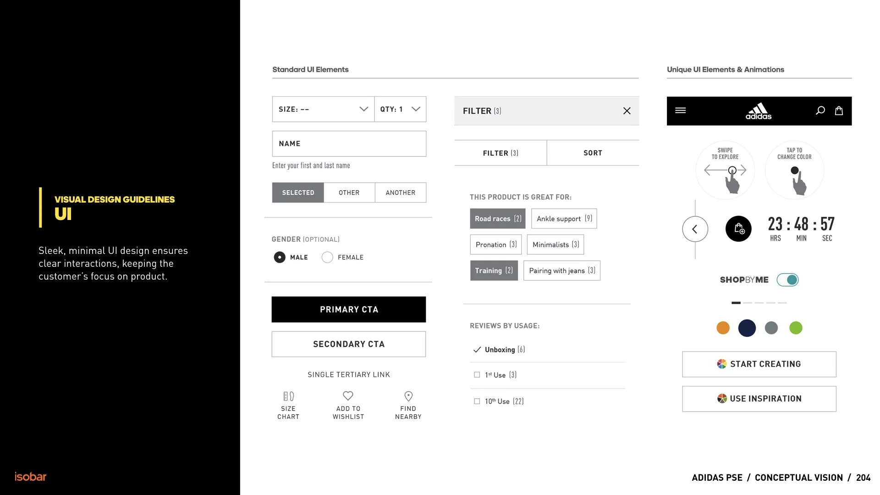
Task: Check the 10th Use reviews checkbox
Action: (x=477, y=401)
